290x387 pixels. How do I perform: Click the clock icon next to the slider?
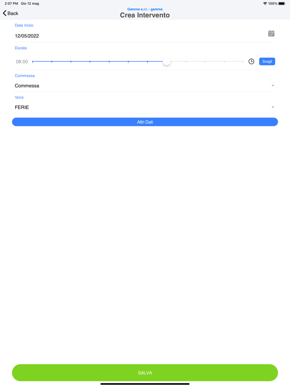coord(251,61)
